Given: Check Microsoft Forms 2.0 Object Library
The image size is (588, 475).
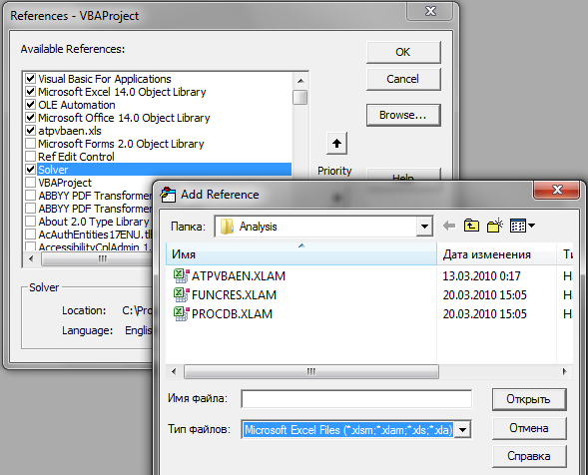Looking at the screenshot, I should click(30, 144).
